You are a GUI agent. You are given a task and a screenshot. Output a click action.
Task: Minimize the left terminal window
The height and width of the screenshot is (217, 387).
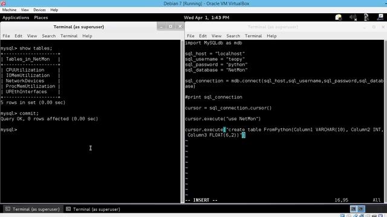pos(161,27)
